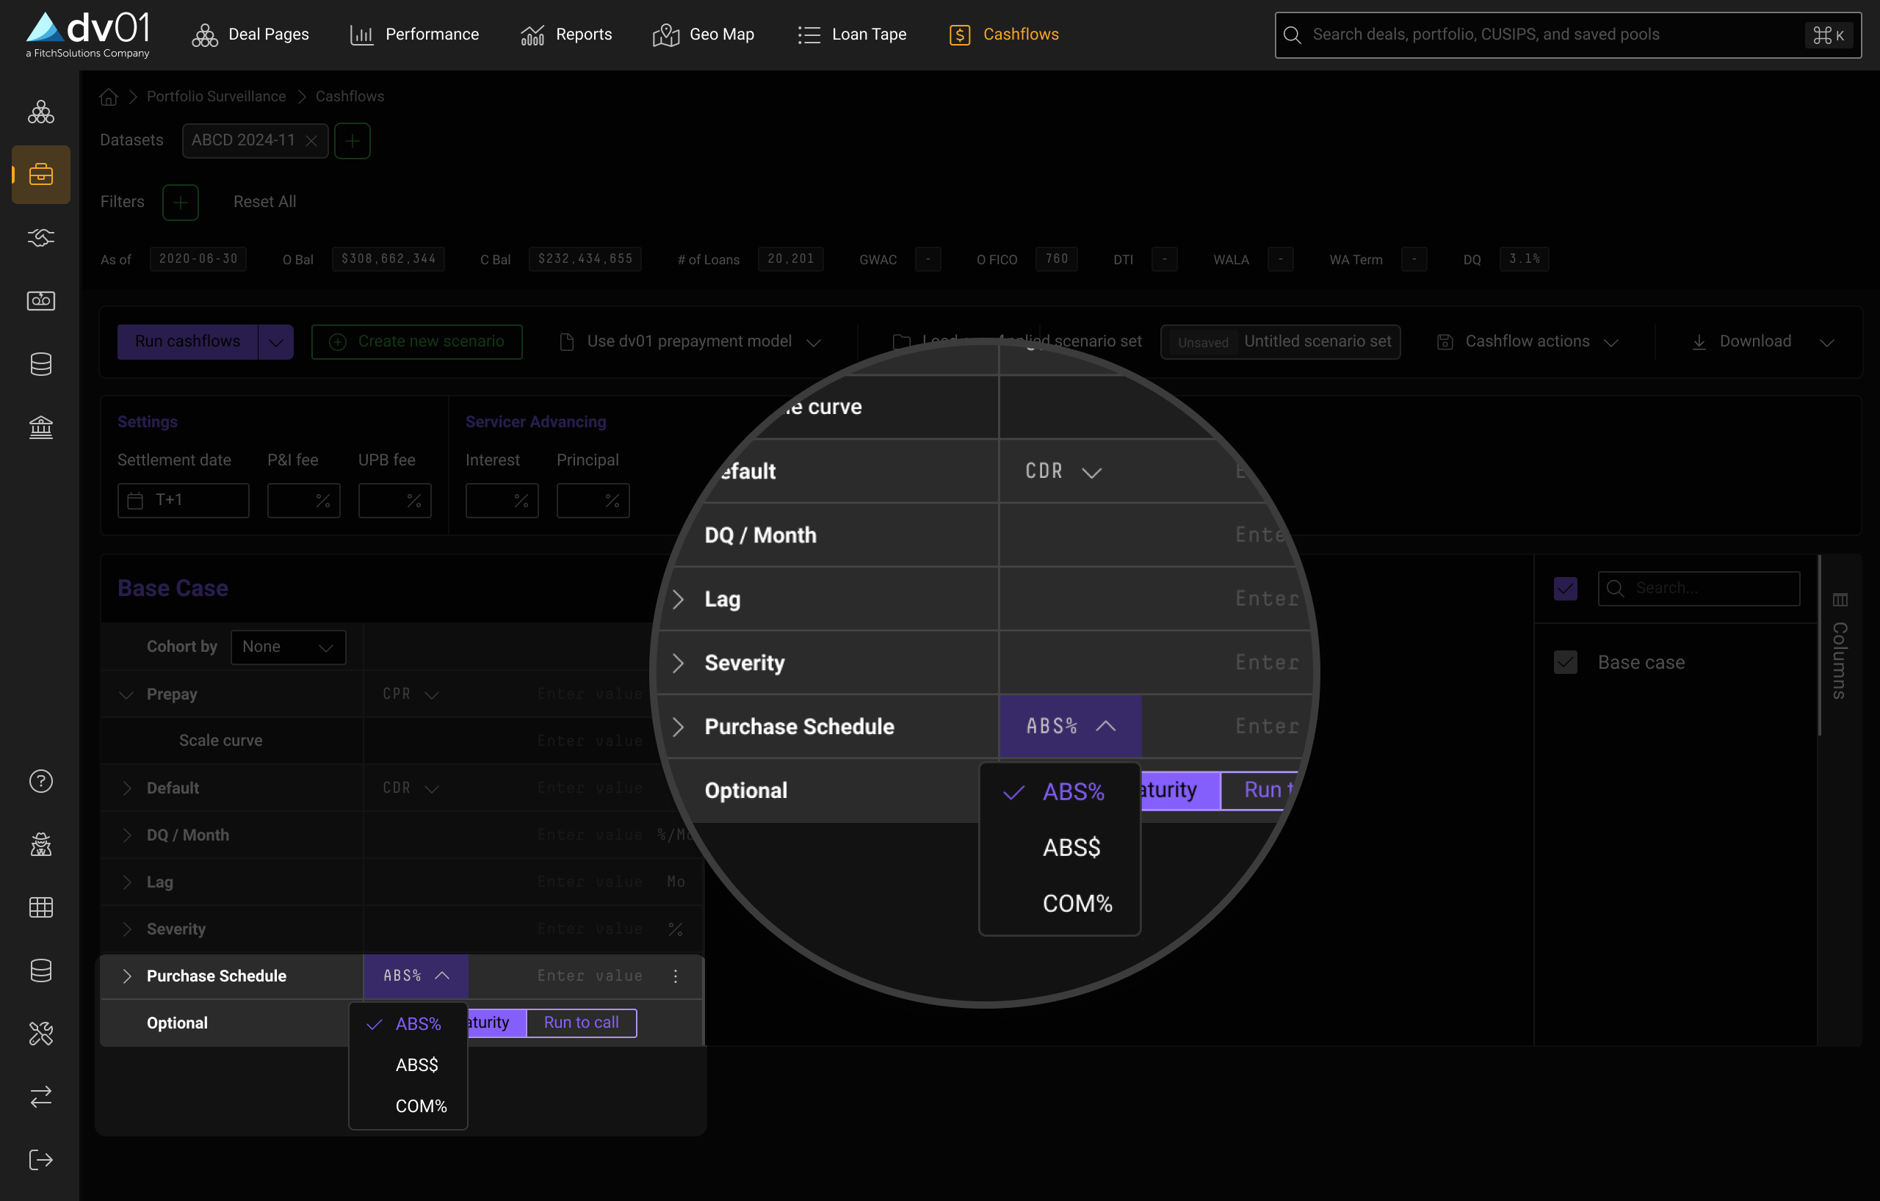The image size is (1880, 1201).
Task: Open the Purchase Schedule row three-dot menu
Action: [676, 976]
